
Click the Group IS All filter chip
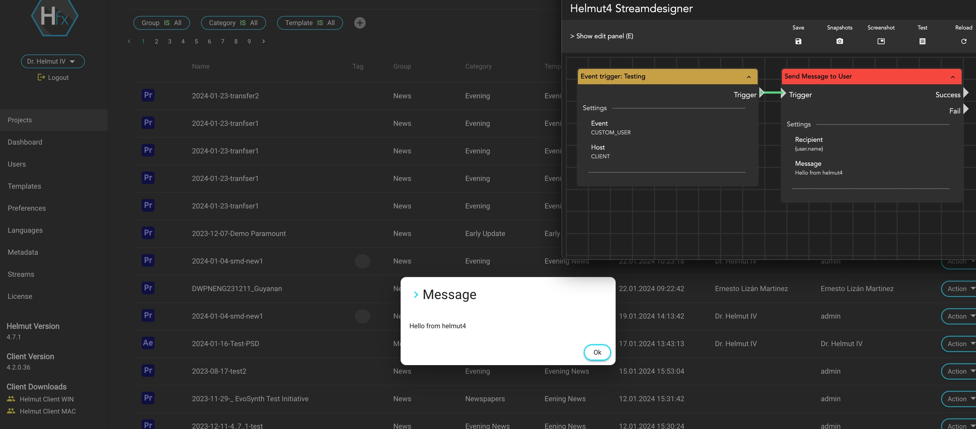[x=161, y=23]
